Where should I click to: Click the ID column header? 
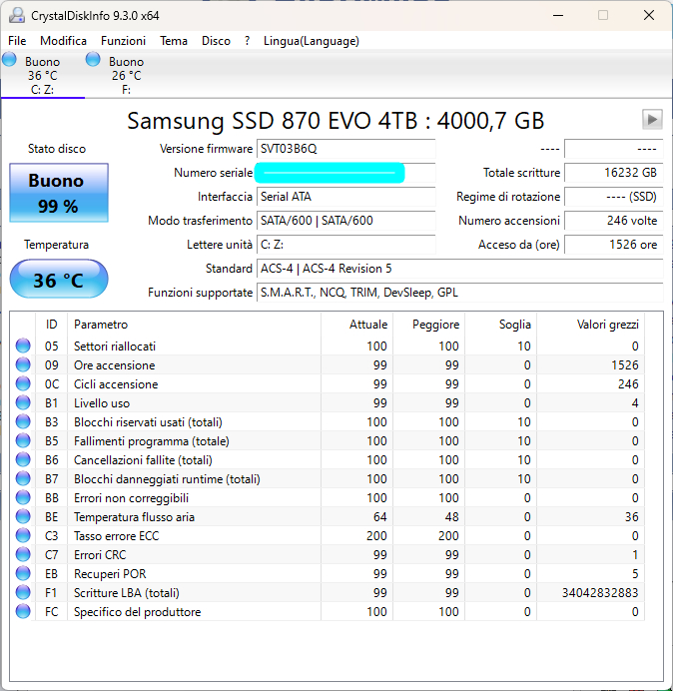52,325
